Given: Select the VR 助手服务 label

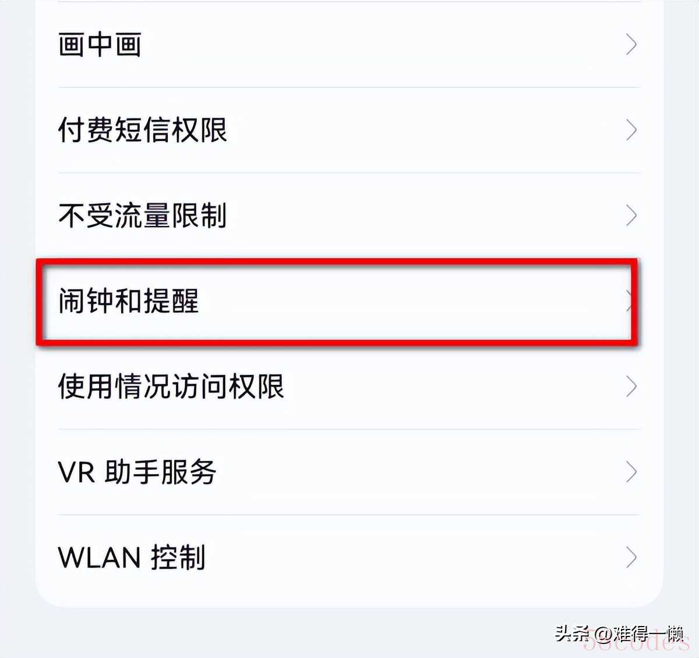Looking at the screenshot, I should coord(137,472).
